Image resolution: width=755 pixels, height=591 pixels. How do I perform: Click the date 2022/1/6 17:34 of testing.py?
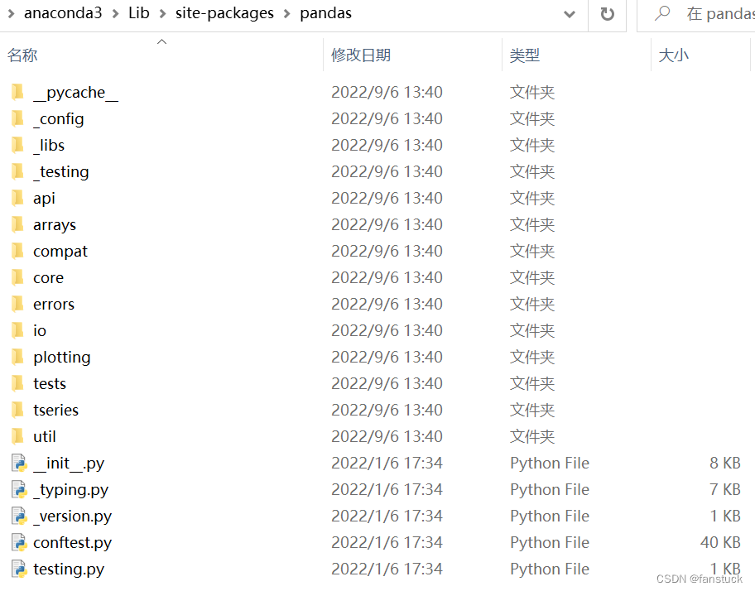pos(387,569)
